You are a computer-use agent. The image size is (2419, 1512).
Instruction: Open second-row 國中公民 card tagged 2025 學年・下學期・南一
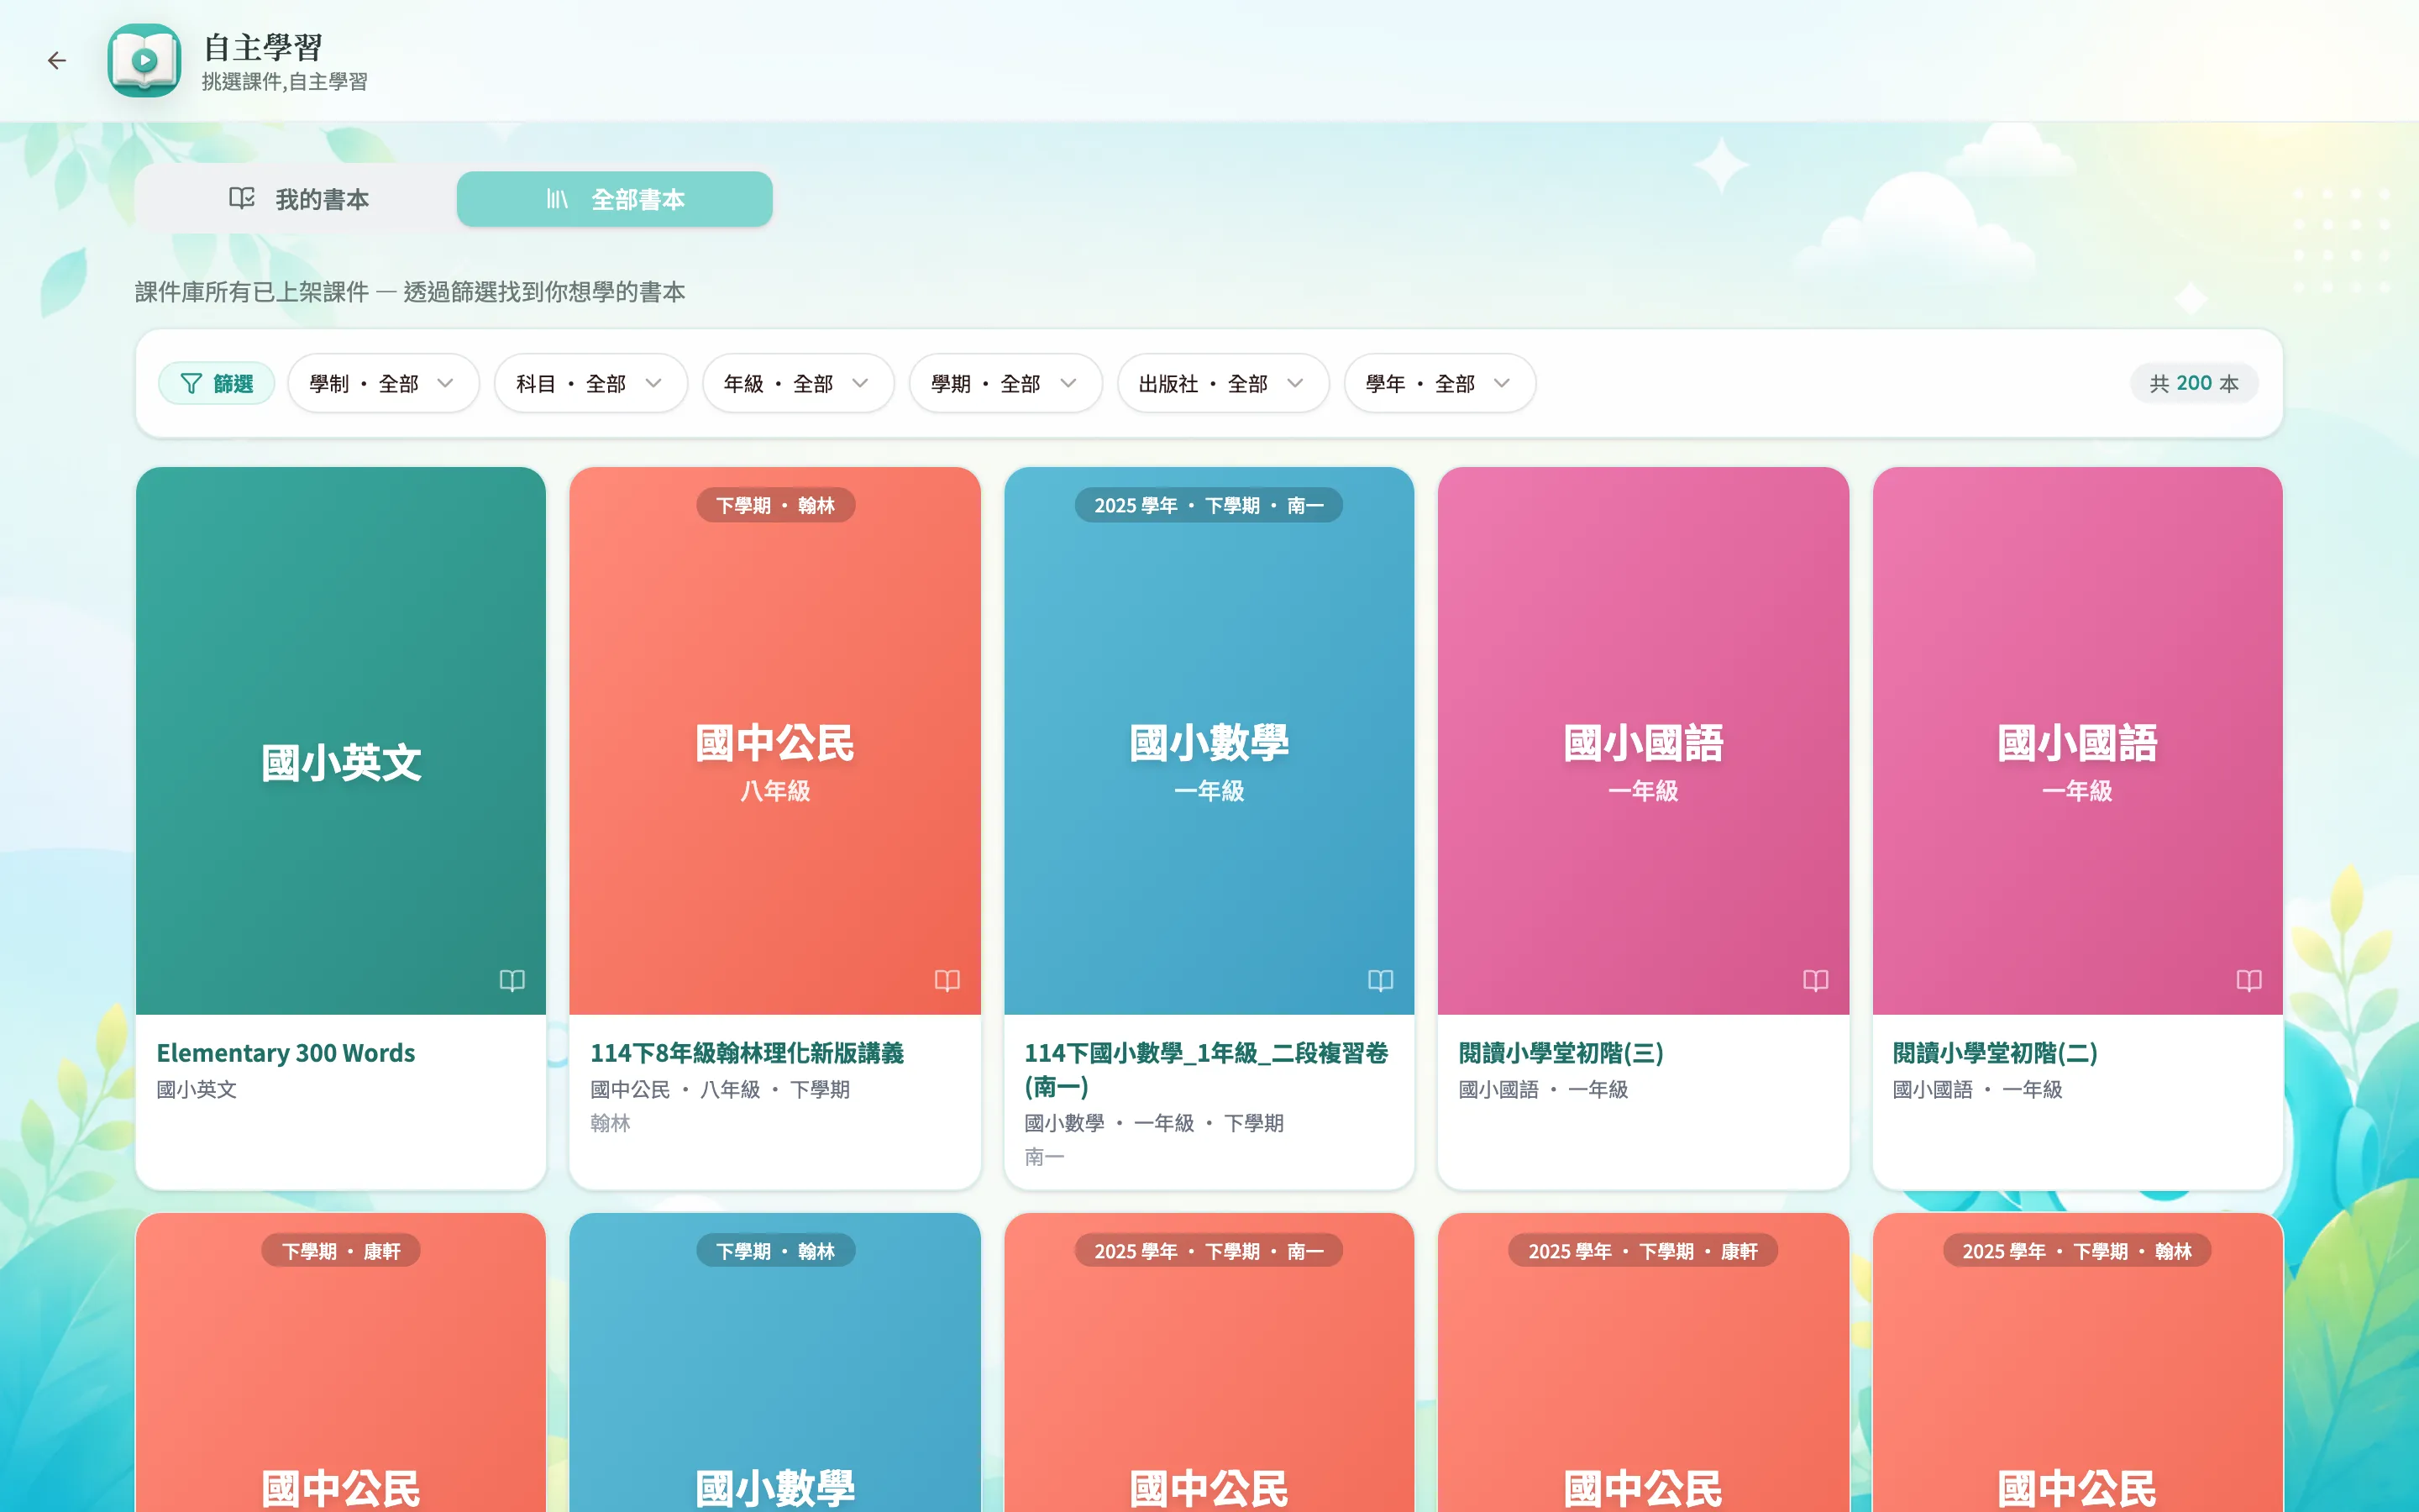1209,1362
